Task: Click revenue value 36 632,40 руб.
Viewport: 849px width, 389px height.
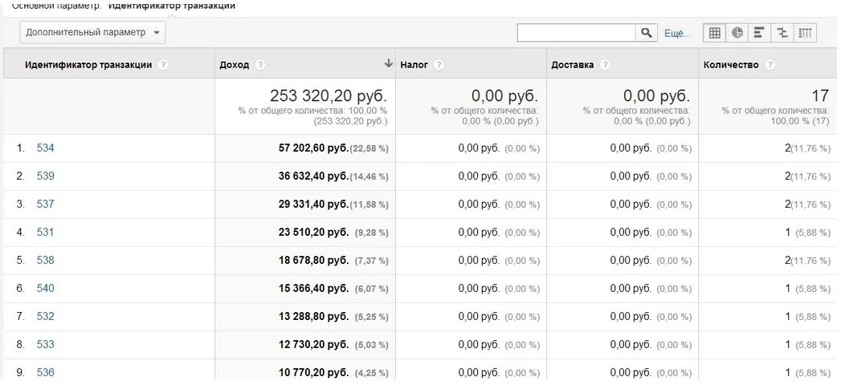Action: [x=313, y=176]
